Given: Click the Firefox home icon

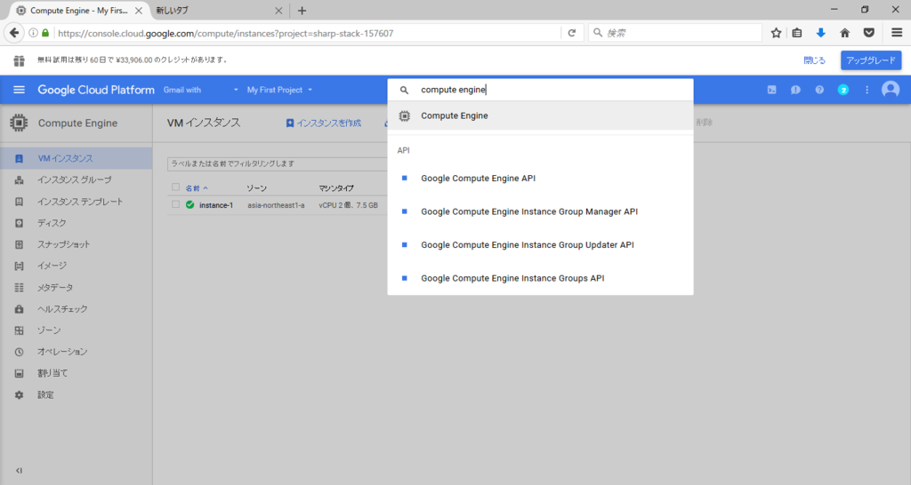Looking at the screenshot, I should [x=845, y=33].
